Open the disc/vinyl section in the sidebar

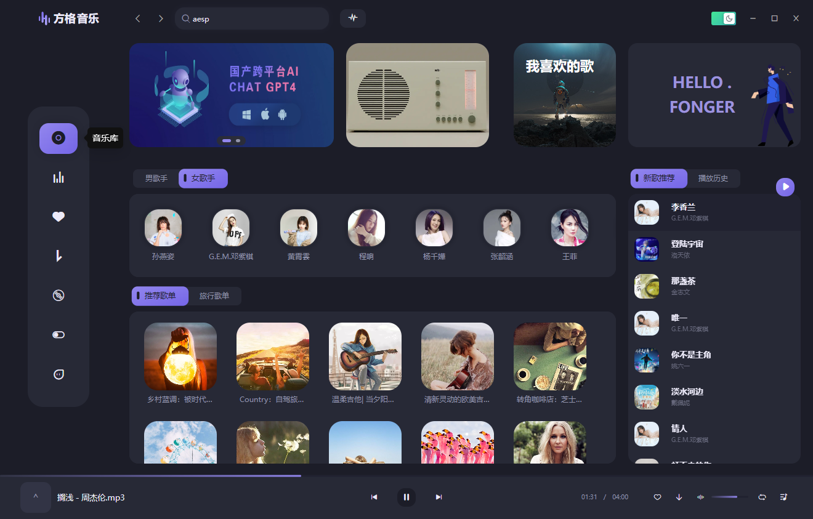[x=58, y=295]
